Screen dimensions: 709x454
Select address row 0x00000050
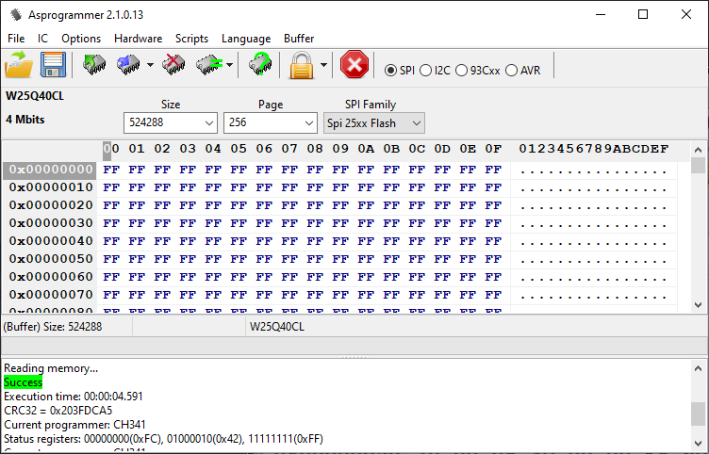(x=50, y=259)
